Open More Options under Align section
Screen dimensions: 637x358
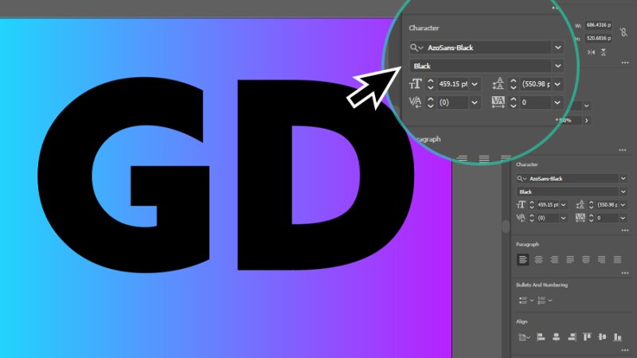click(x=625, y=350)
